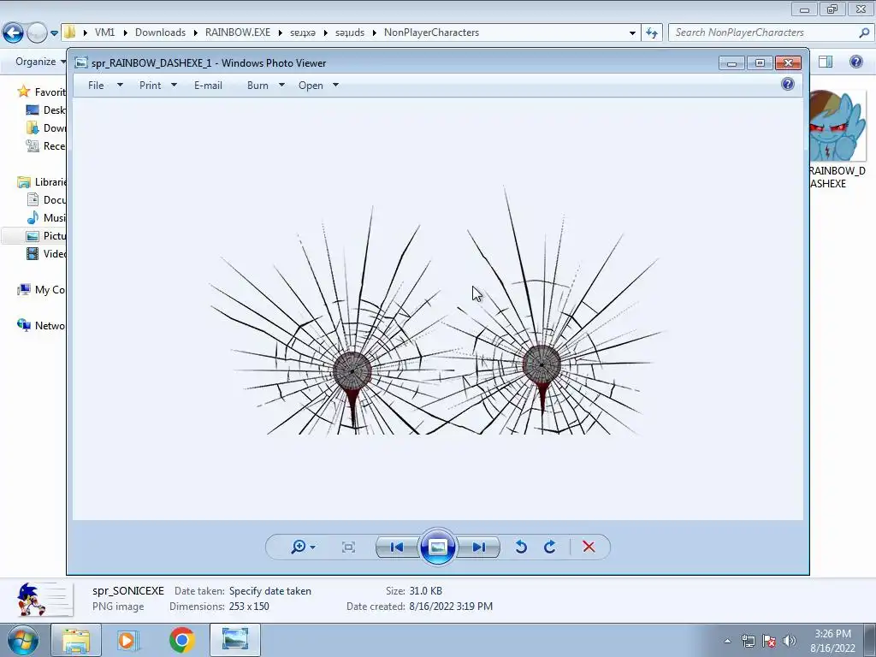Show hidden system tray icons
Image resolution: width=876 pixels, height=657 pixels.
click(x=727, y=641)
